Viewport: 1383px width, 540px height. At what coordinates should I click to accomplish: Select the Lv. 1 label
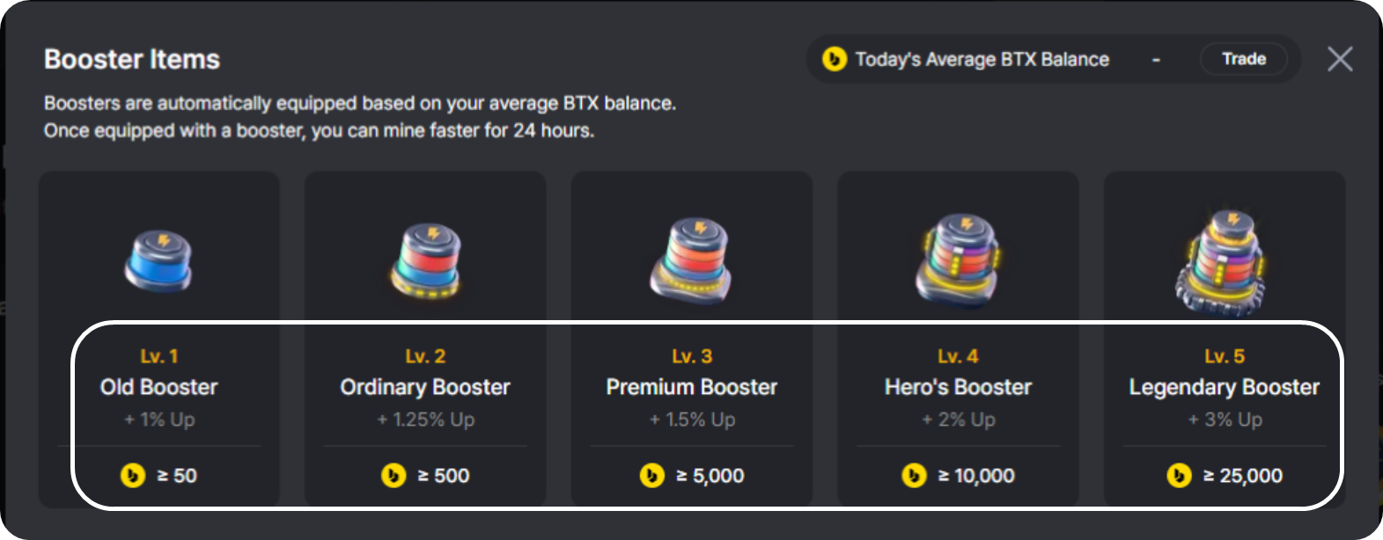(159, 356)
